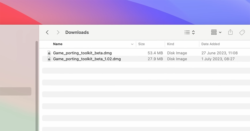The image size is (250, 131).
Task: Click disk image icon of Game_porting_toolkit_beta_1.02.dmg
Action: (x=49, y=59)
